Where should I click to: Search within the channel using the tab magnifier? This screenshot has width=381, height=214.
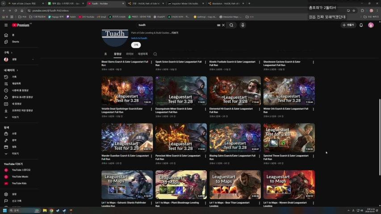coord(155,54)
